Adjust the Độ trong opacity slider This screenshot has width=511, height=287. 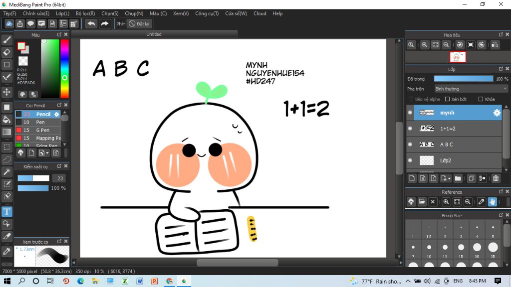coord(464,79)
